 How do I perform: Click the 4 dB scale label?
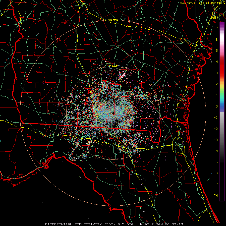pyautogui.click(x=217, y=62)
